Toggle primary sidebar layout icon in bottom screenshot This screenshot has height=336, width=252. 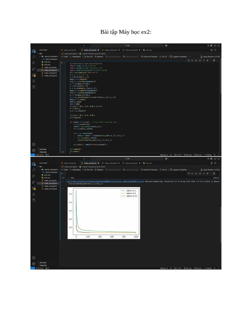212,158
